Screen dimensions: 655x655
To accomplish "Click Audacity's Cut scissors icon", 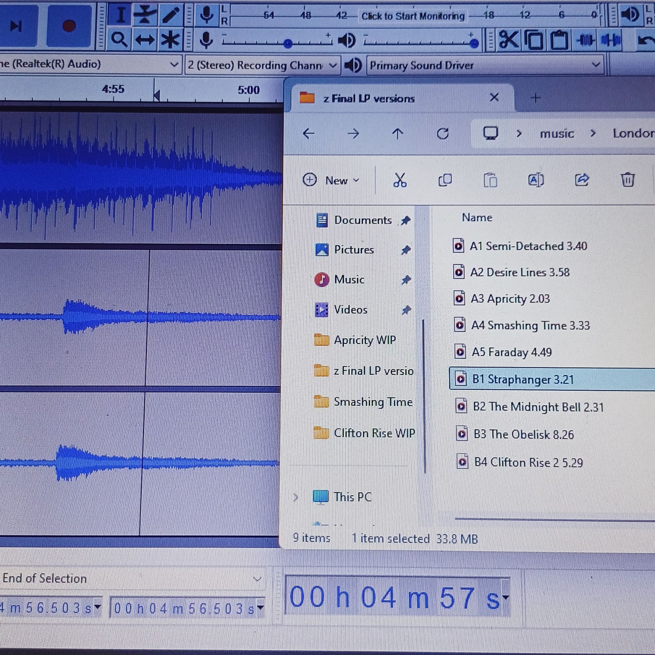I will pyautogui.click(x=508, y=40).
